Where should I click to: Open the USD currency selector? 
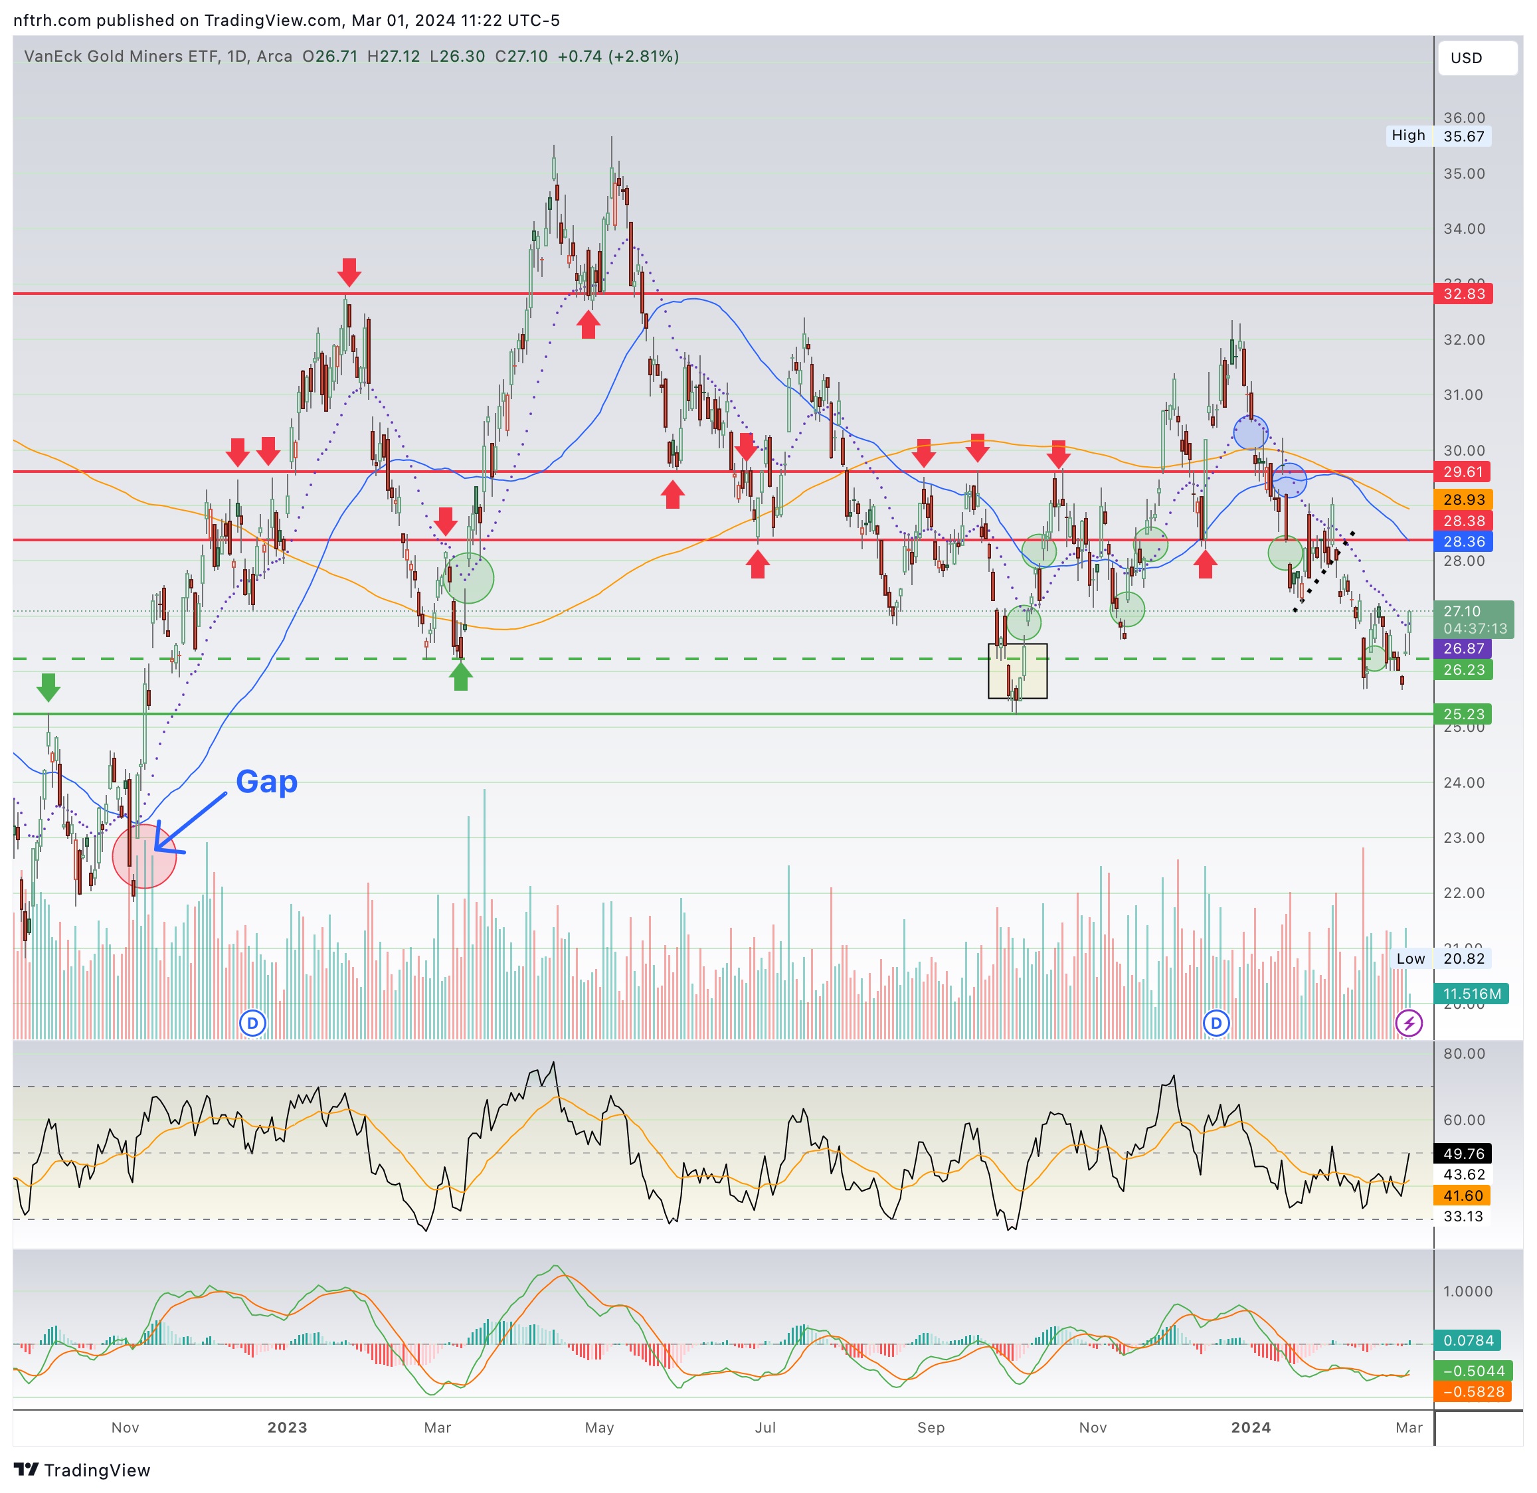click(x=1477, y=58)
